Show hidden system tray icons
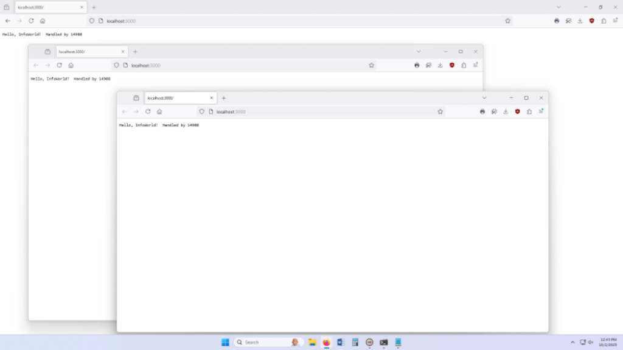Viewport: 623px width, 350px height. [x=573, y=342]
